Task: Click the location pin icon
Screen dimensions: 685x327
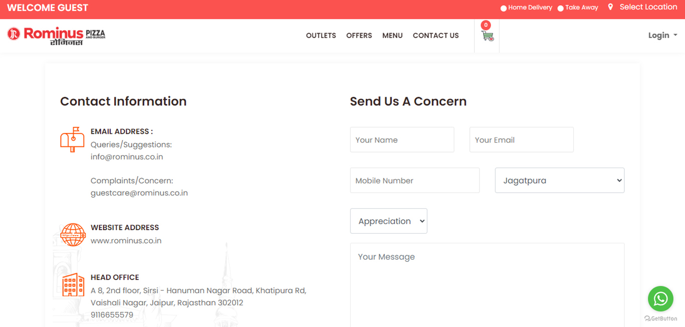Action: pyautogui.click(x=610, y=7)
